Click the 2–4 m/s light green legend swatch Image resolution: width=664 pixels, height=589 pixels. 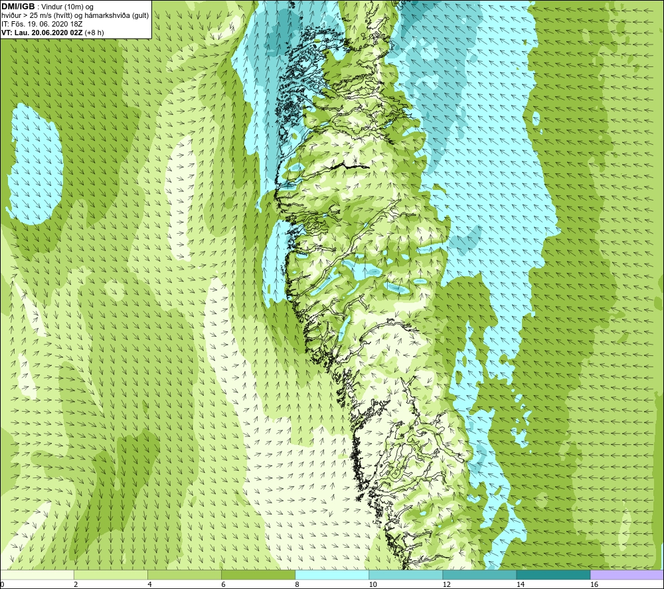(x=110, y=574)
